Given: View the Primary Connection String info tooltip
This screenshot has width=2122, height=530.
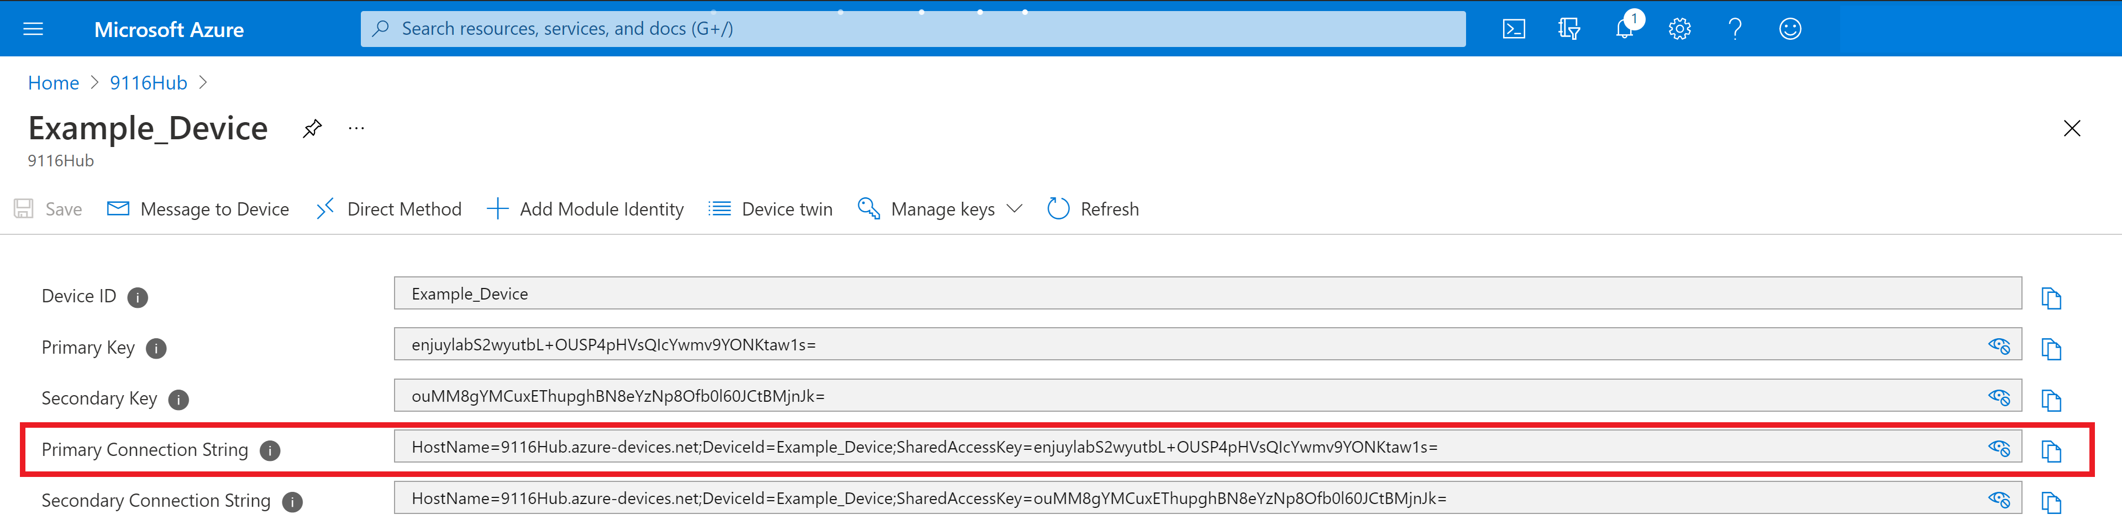Looking at the screenshot, I should (x=269, y=451).
